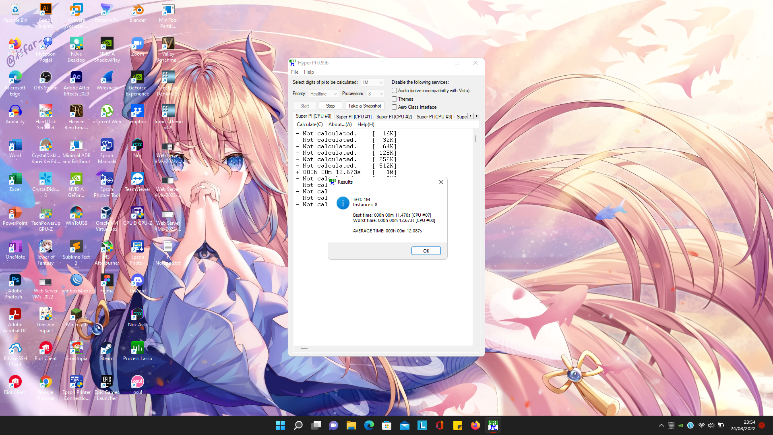The width and height of the screenshot is (773, 435).
Task: Select the osu! desktop icon
Action: click(x=137, y=385)
